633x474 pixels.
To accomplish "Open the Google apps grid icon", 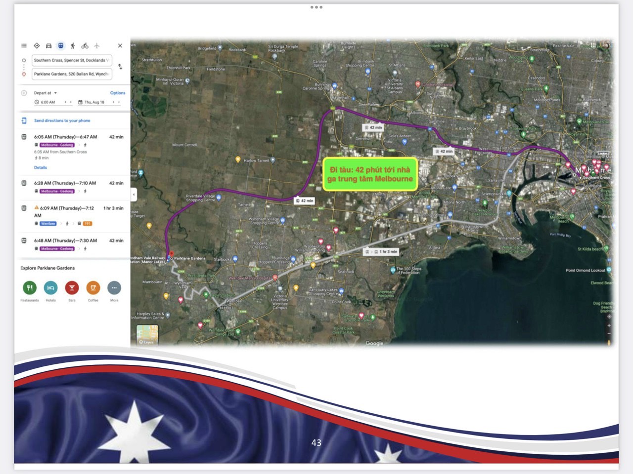I will 593,45.
